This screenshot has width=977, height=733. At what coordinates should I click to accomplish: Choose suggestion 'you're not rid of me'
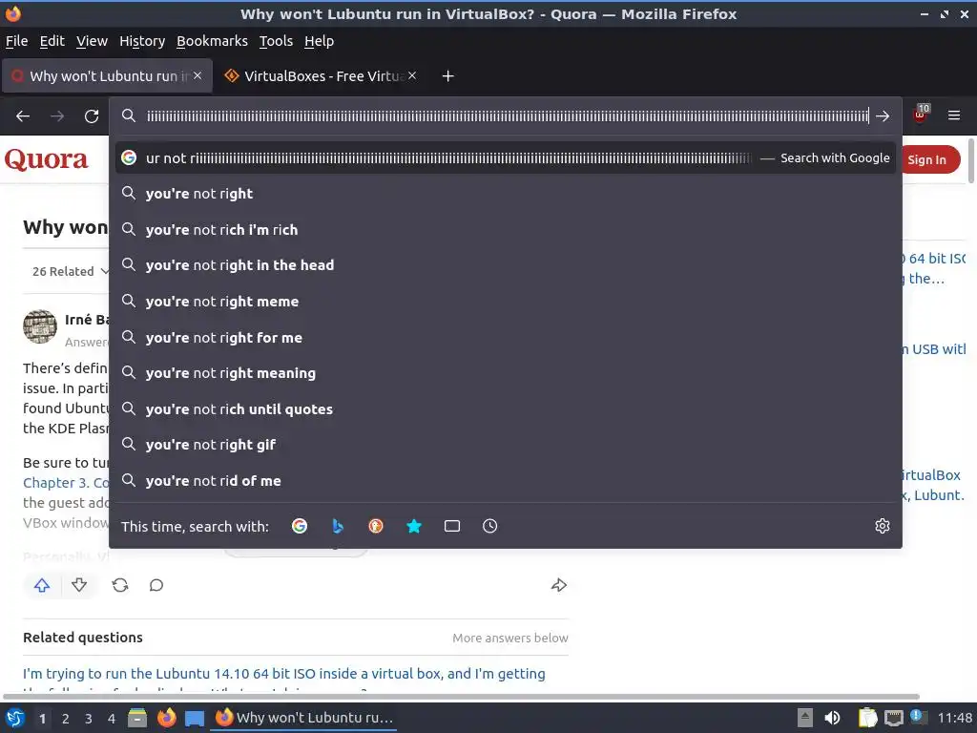point(506,481)
